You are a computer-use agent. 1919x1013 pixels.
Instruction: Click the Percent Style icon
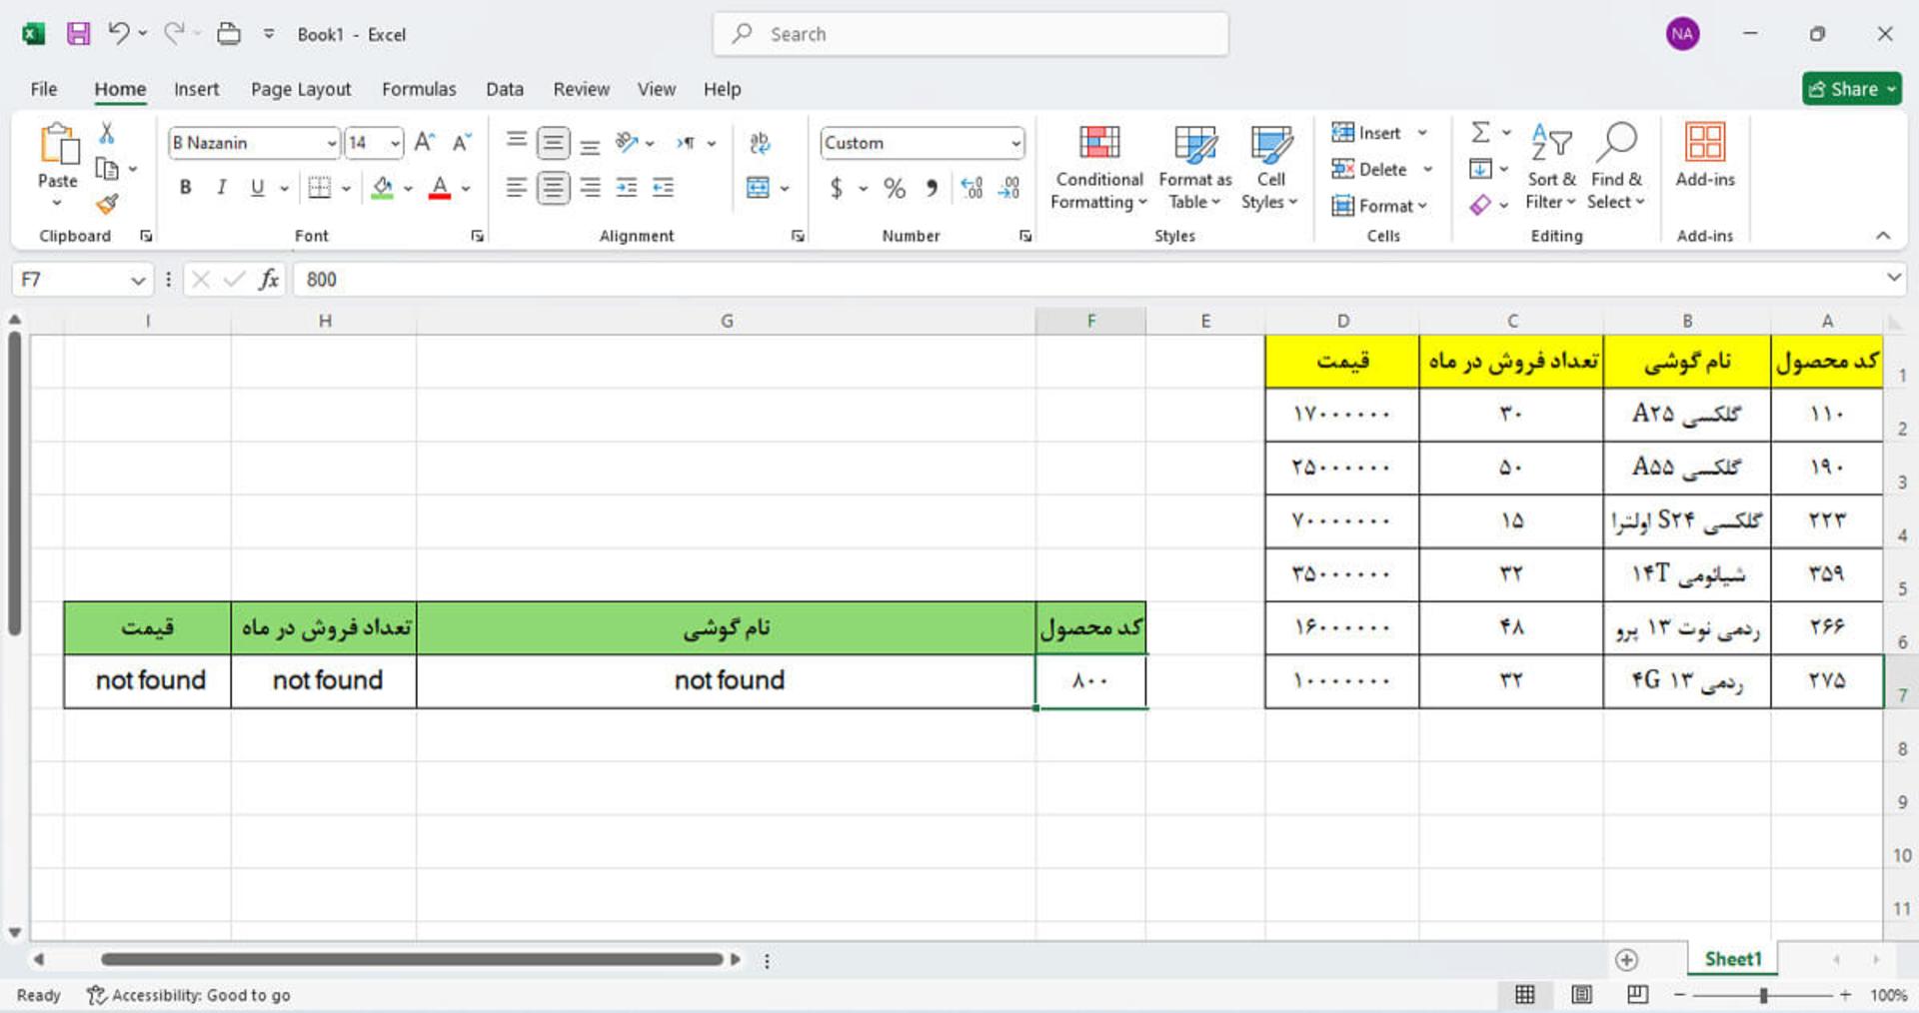pos(894,187)
